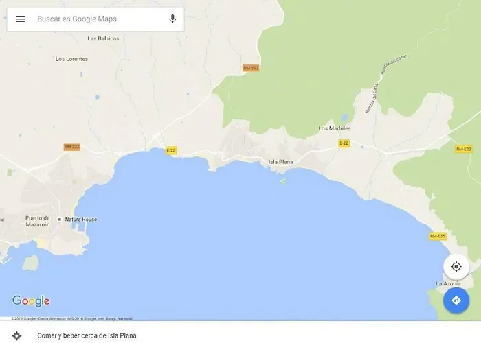Select the Los Lorentes label
The width and height of the screenshot is (481, 343).
coord(71,59)
